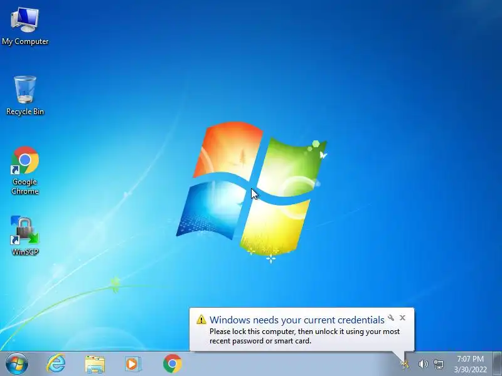Select the Recycle Bin desktop icon
The height and width of the screenshot is (376, 502).
pyautogui.click(x=25, y=95)
